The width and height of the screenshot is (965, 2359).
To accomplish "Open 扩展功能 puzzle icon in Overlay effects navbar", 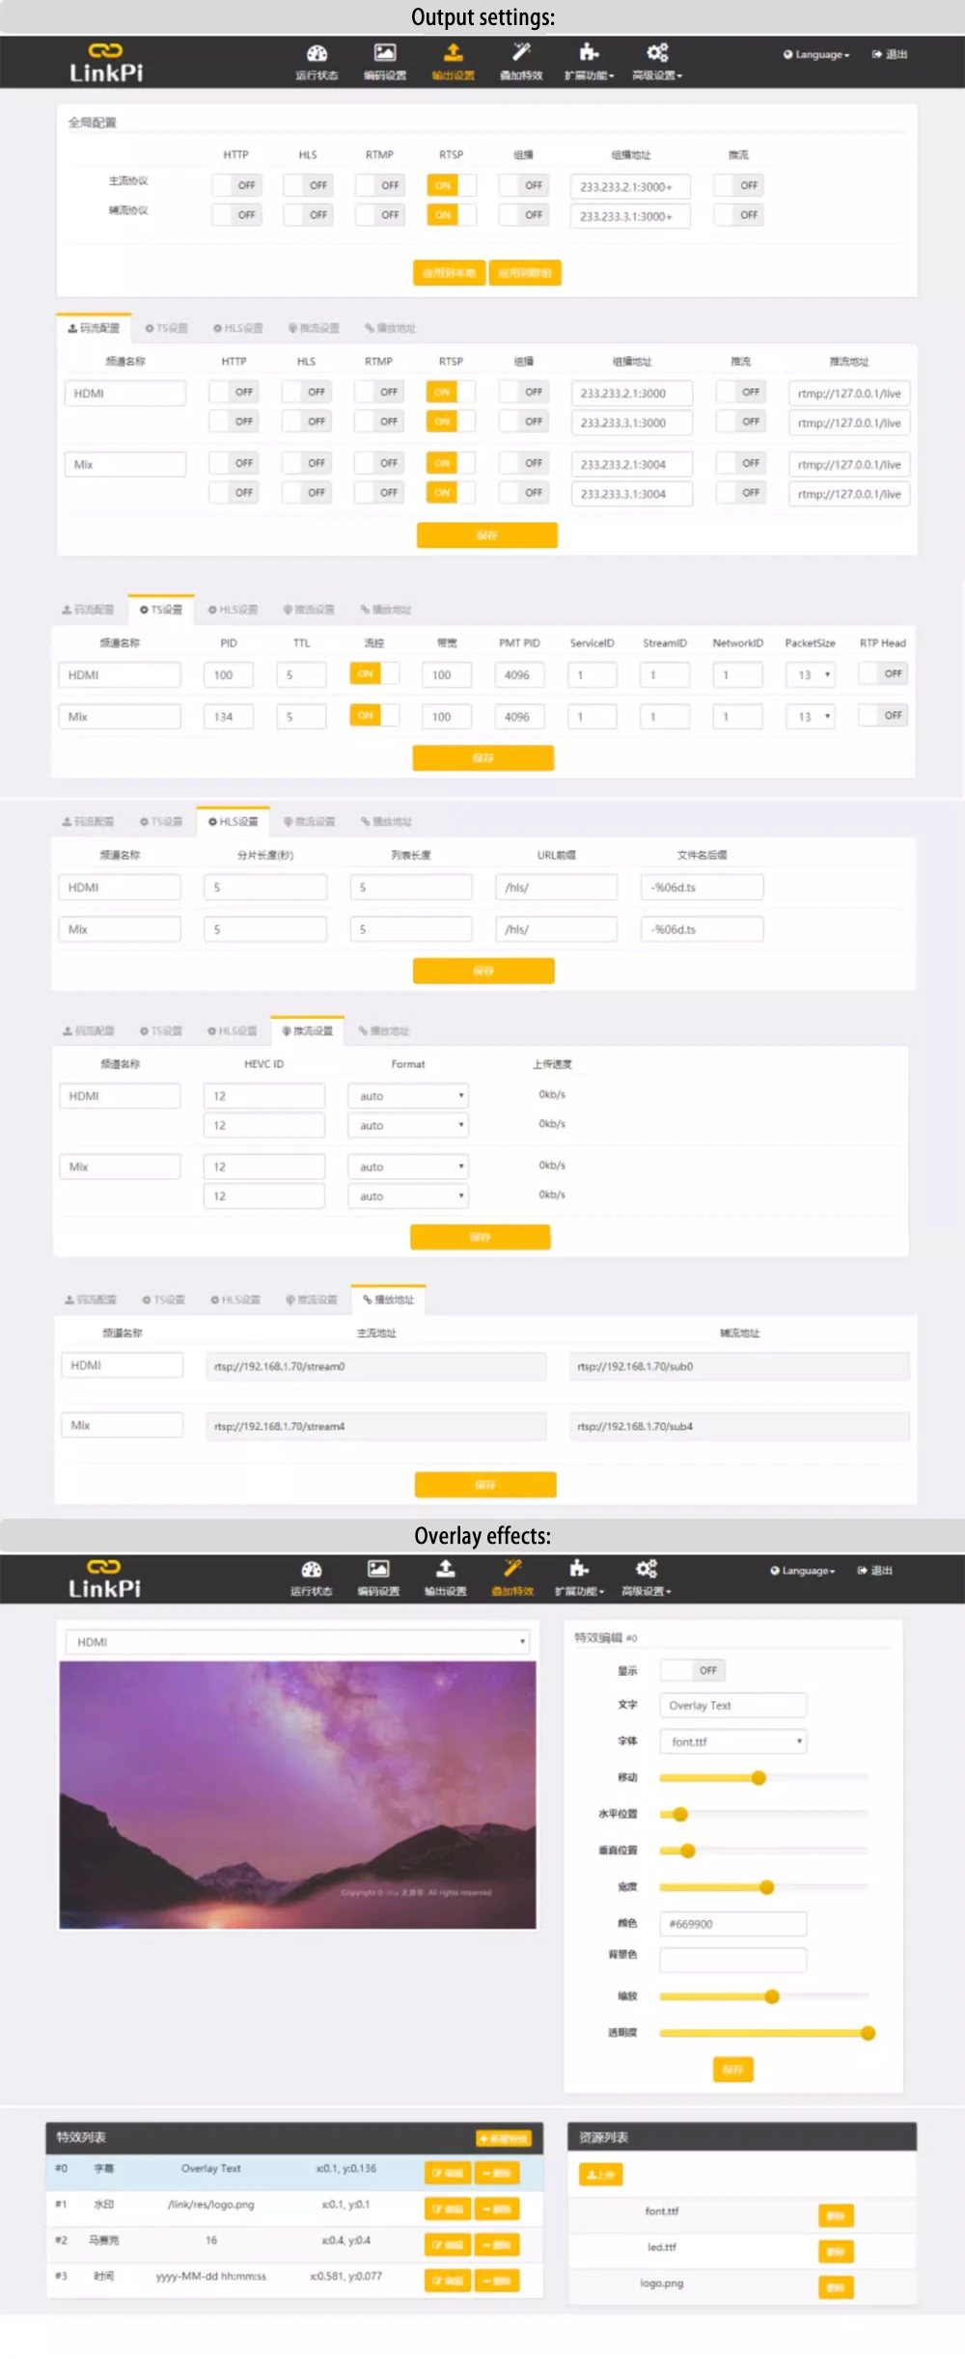I will 579,1568.
